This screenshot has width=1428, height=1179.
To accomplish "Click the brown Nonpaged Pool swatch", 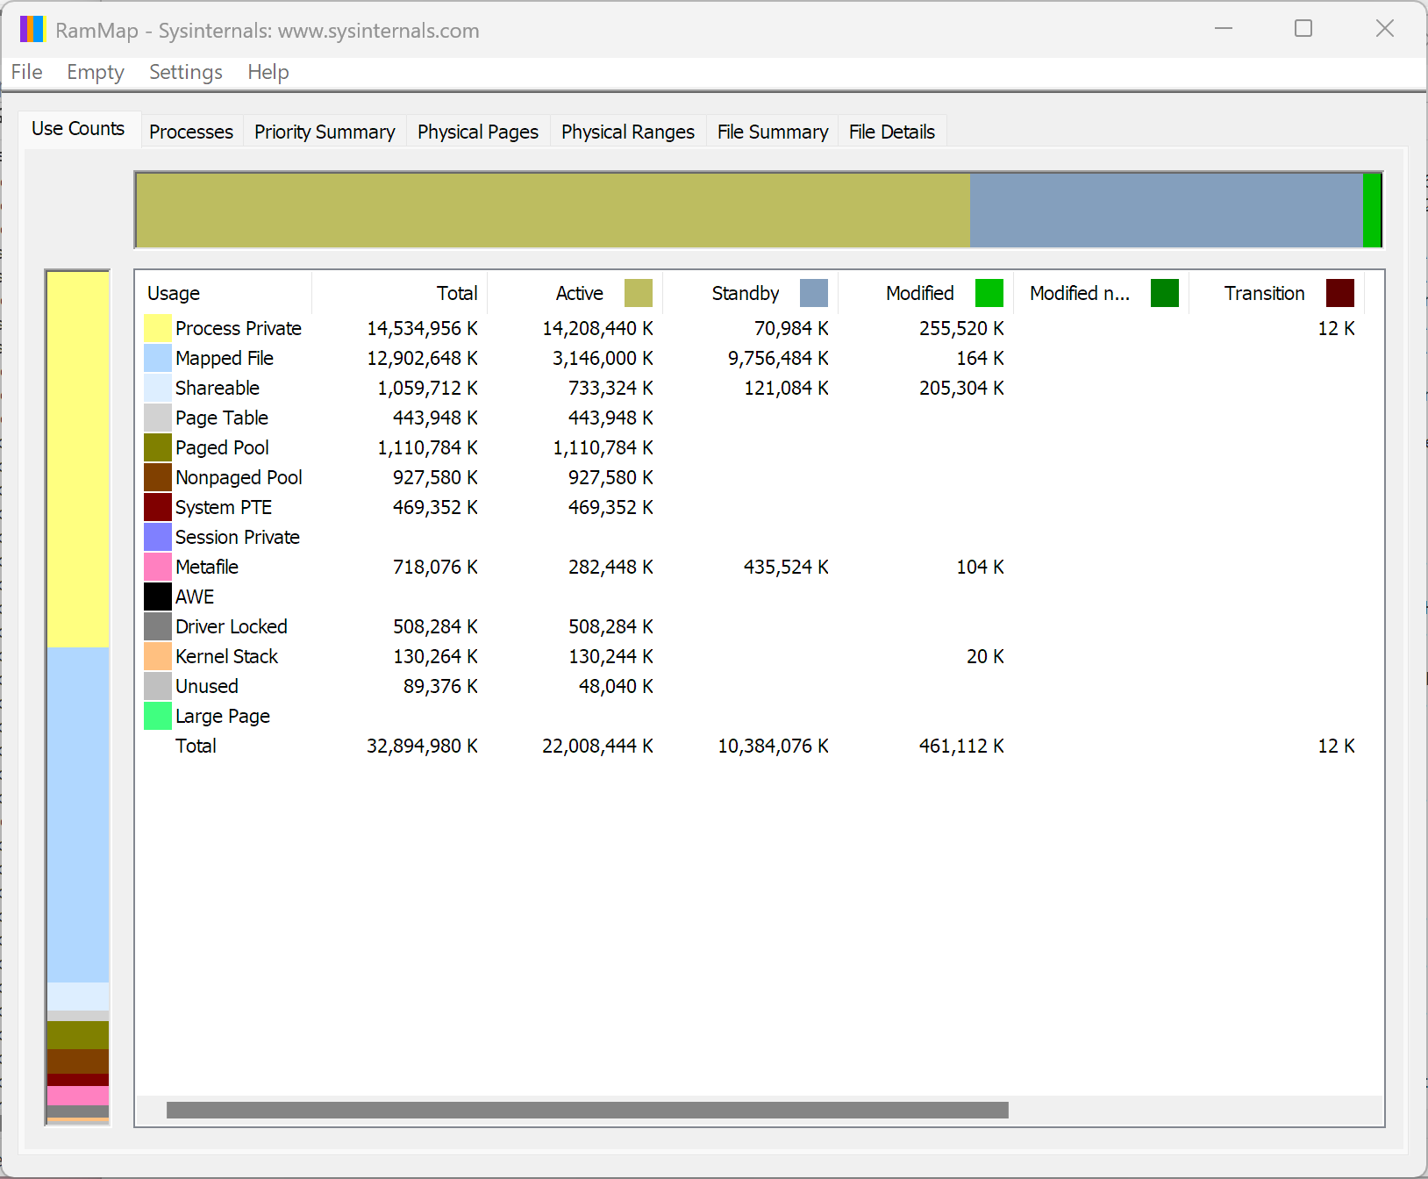I will point(158,477).
